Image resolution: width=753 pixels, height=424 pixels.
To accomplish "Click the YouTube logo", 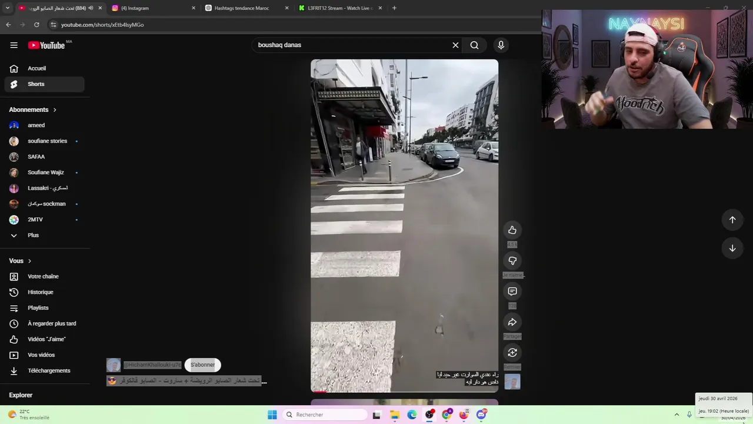I will [x=46, y=45].
